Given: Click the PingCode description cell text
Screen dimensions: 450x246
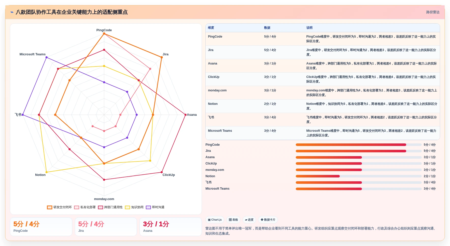Looking at the screenshot, I should point(371,39).
